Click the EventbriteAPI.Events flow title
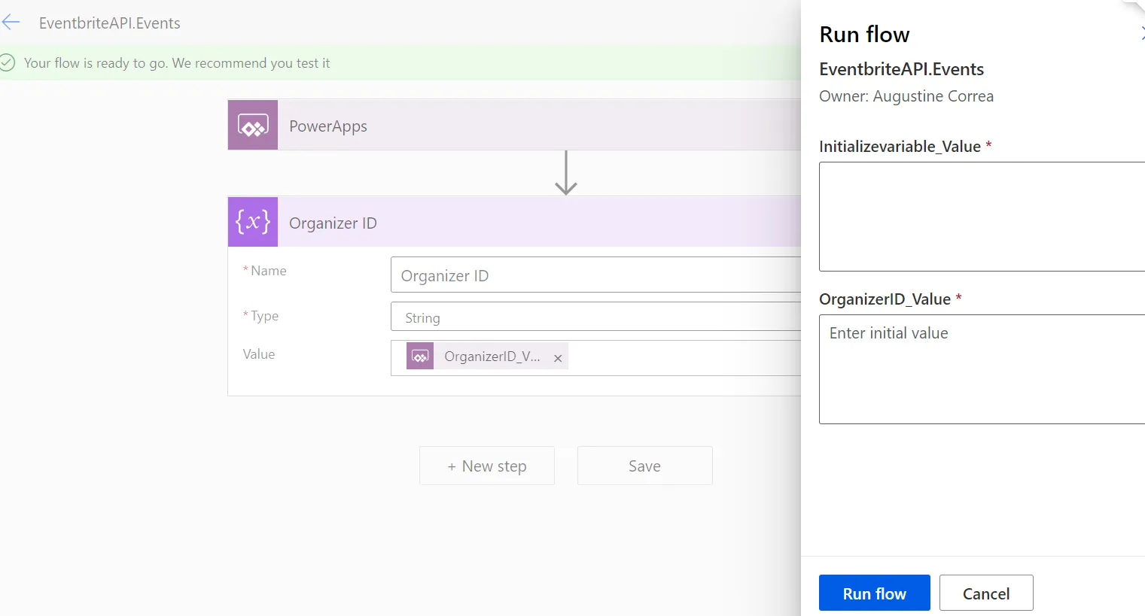This screenshot has height=616, width=1145. pos(110,23)
